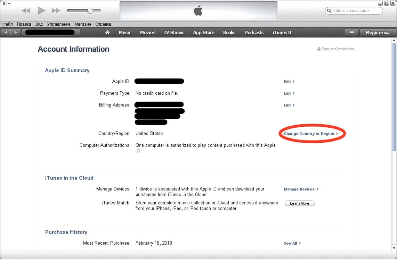The width and height of the screenshot is (397, 263).
Task: Click the magnifier icon in search box
Action: click(x=329, y=11)
